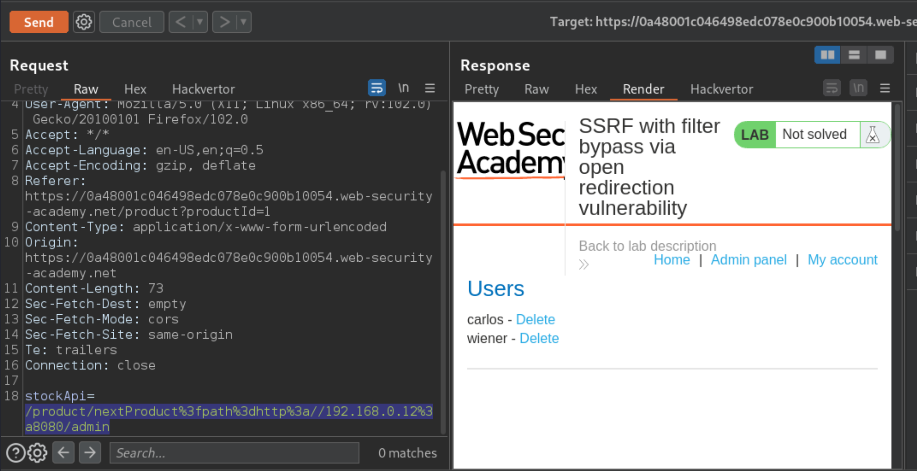Toggle word wrap in Request editor
Image resolution: width=917 pixels, height=471 pixels.
(377, 88)
